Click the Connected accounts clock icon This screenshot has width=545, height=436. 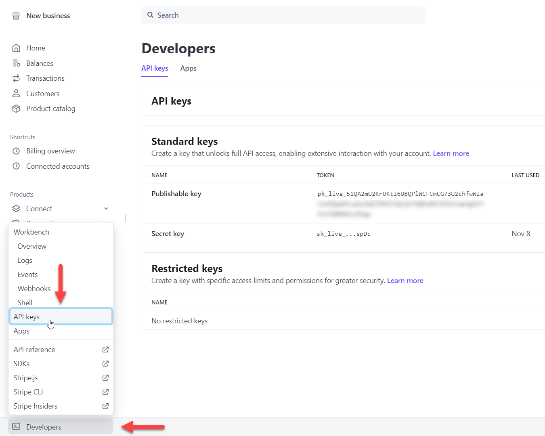click(16, 166)
